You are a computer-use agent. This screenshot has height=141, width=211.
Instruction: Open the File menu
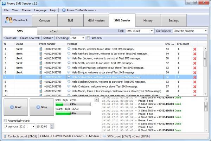coord(6,10)
